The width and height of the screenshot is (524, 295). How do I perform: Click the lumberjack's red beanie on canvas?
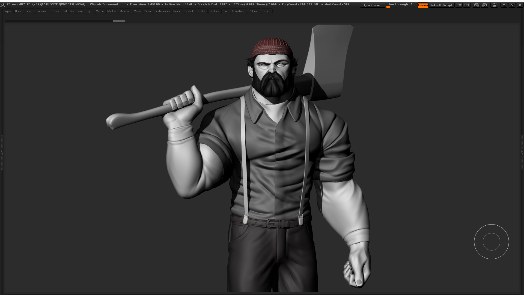(x=272, y=48)
